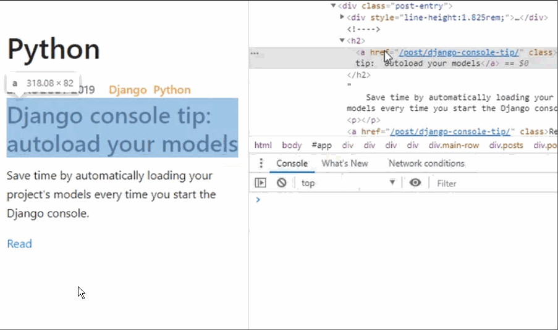
Task: Expand the div style="line-height:1.825rem;" node
Action: tap(342, 17)
